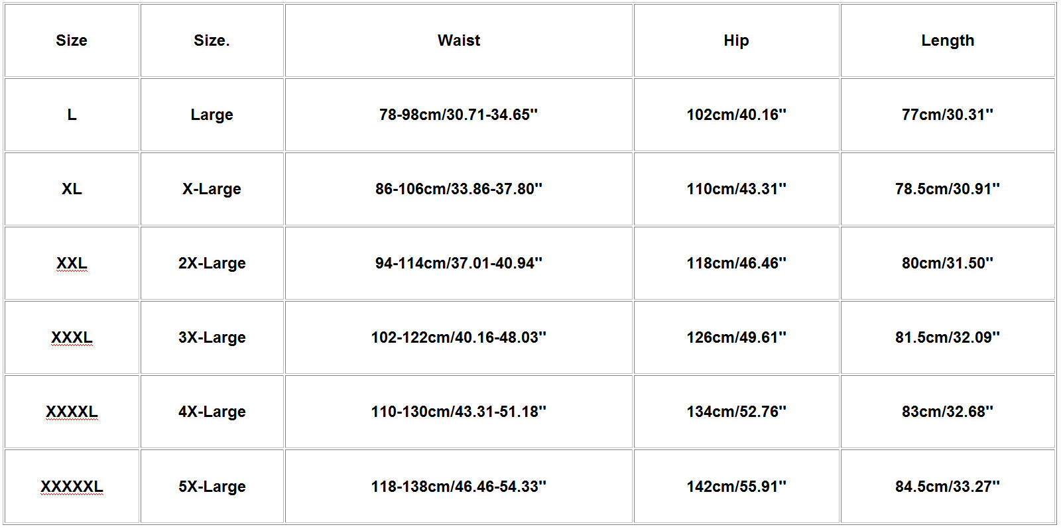Select the 2X-Large cell

click(x=212, y=263)
